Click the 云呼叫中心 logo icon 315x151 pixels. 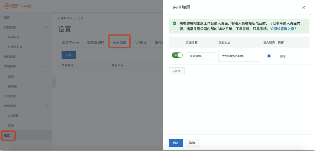point(7,6)
